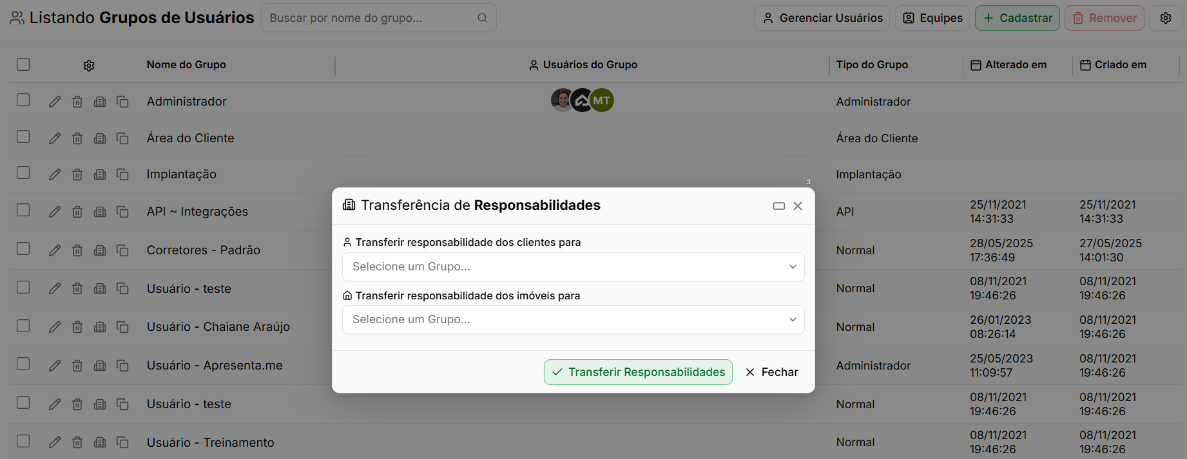Open column settings gear in table header
The width and height of the screenshot is (1187, 459).
pyautogui.click(x=89, y=65)
